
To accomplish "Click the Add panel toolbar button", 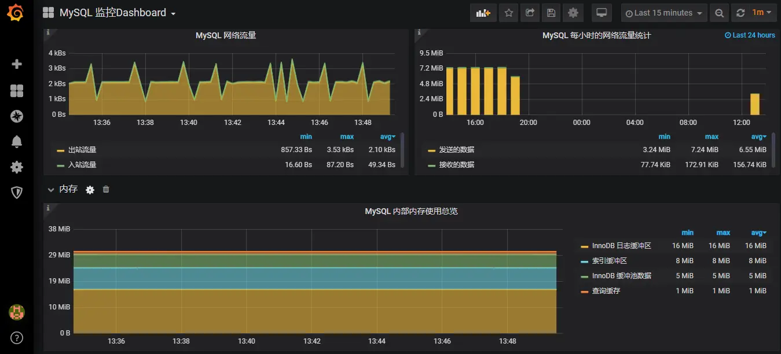I will click(483, 13).
